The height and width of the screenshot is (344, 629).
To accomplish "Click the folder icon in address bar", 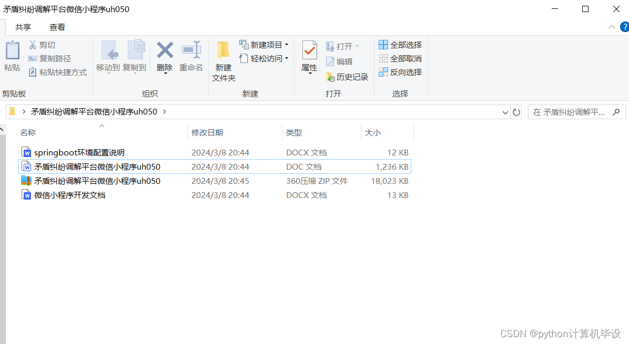I will (x=13, y=111).
